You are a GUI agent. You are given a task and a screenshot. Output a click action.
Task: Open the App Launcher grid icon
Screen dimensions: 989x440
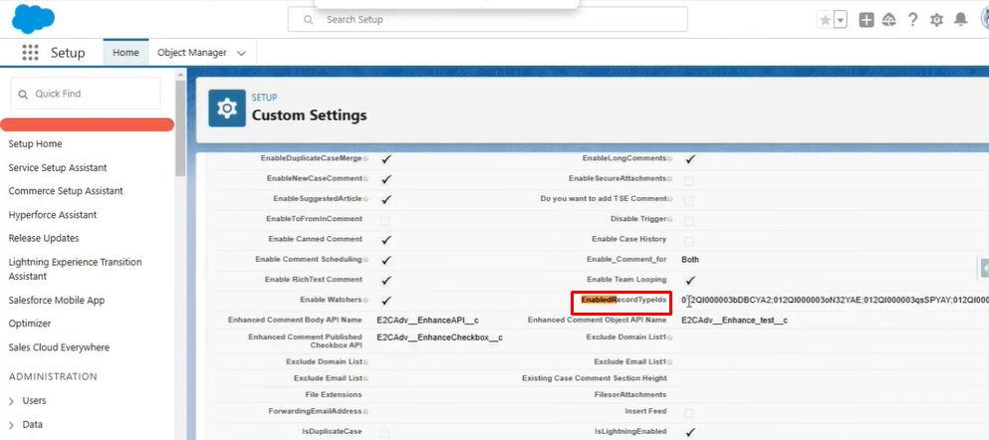click(30, 53)
